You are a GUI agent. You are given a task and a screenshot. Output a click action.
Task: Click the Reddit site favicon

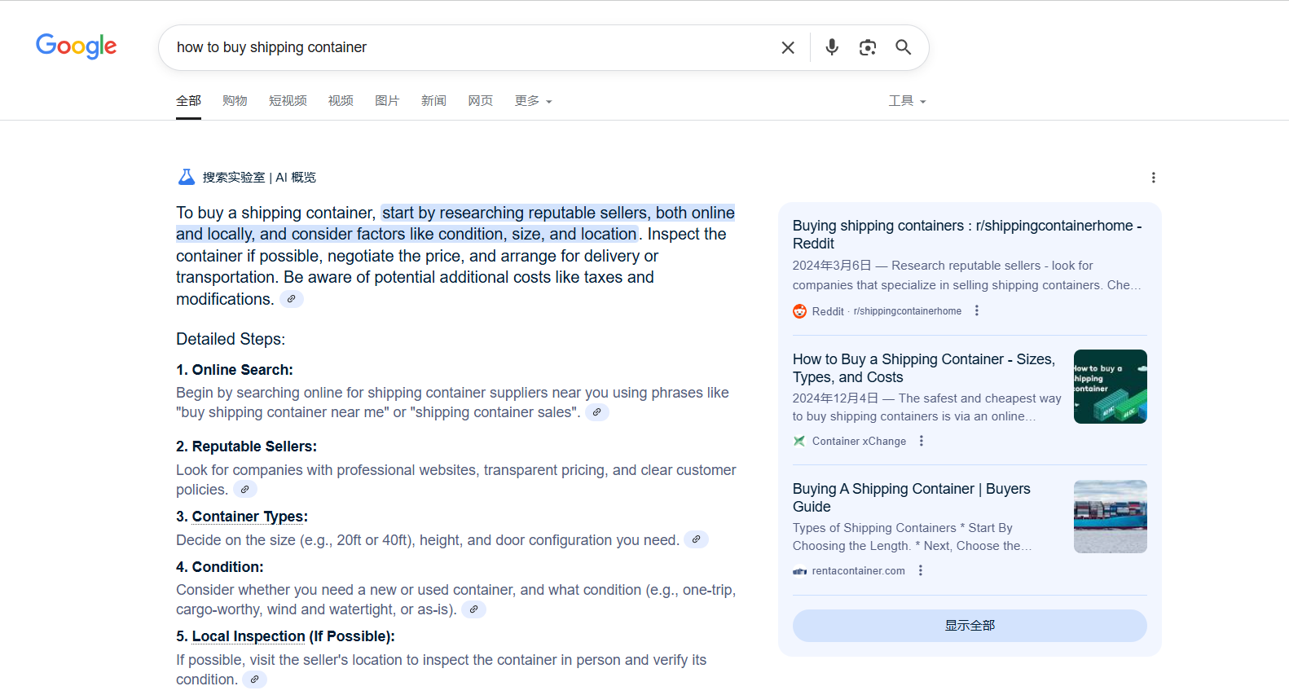(799, 311)
